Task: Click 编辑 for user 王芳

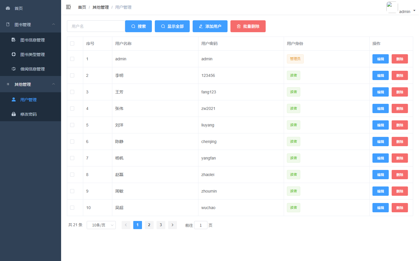Action: [381, 92]
